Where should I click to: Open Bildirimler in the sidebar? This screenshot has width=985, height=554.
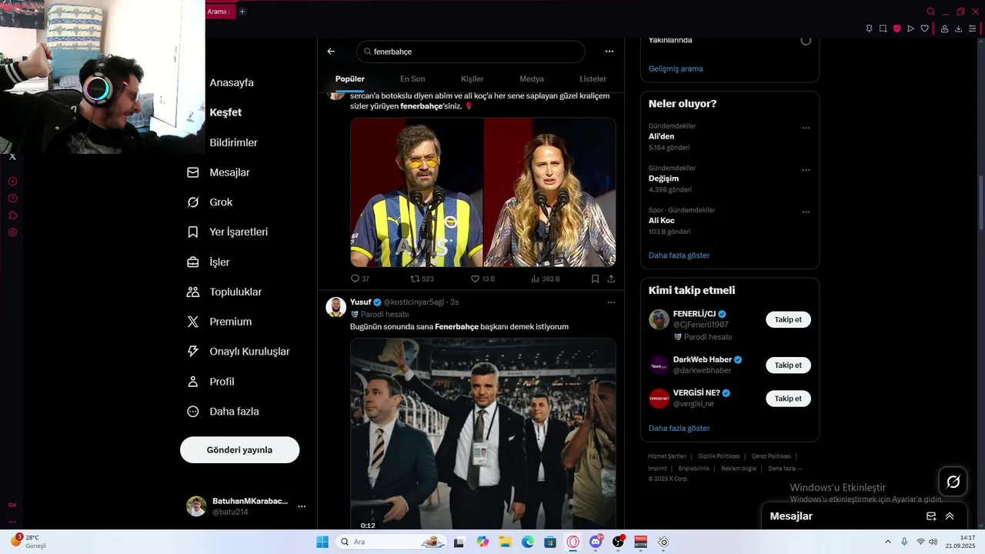coord(234,143)
